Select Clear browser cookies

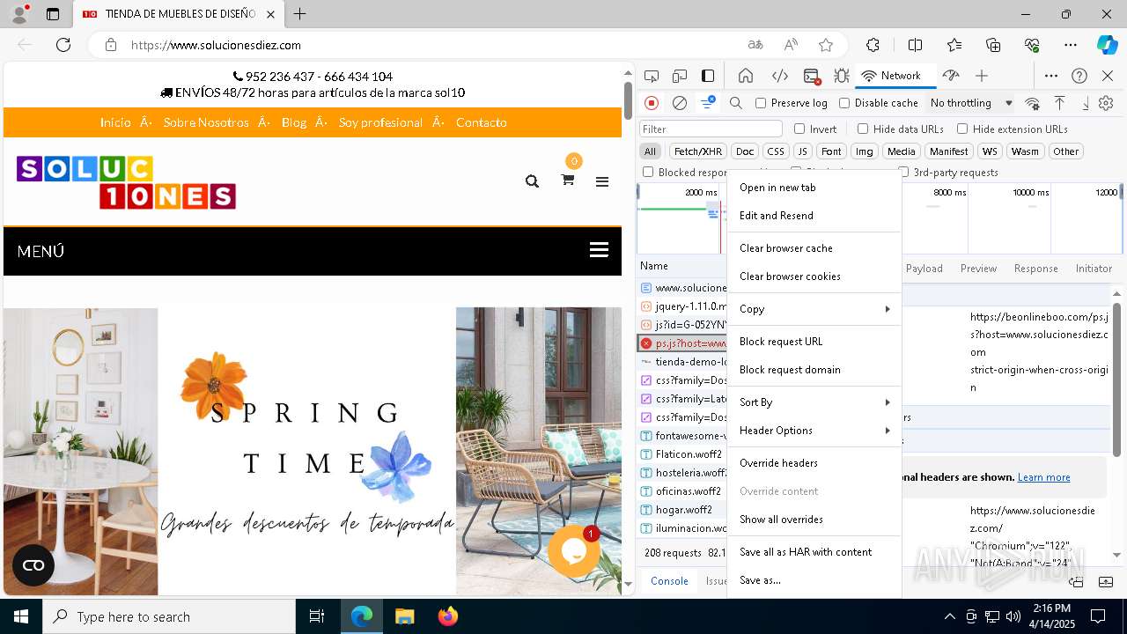814,276
